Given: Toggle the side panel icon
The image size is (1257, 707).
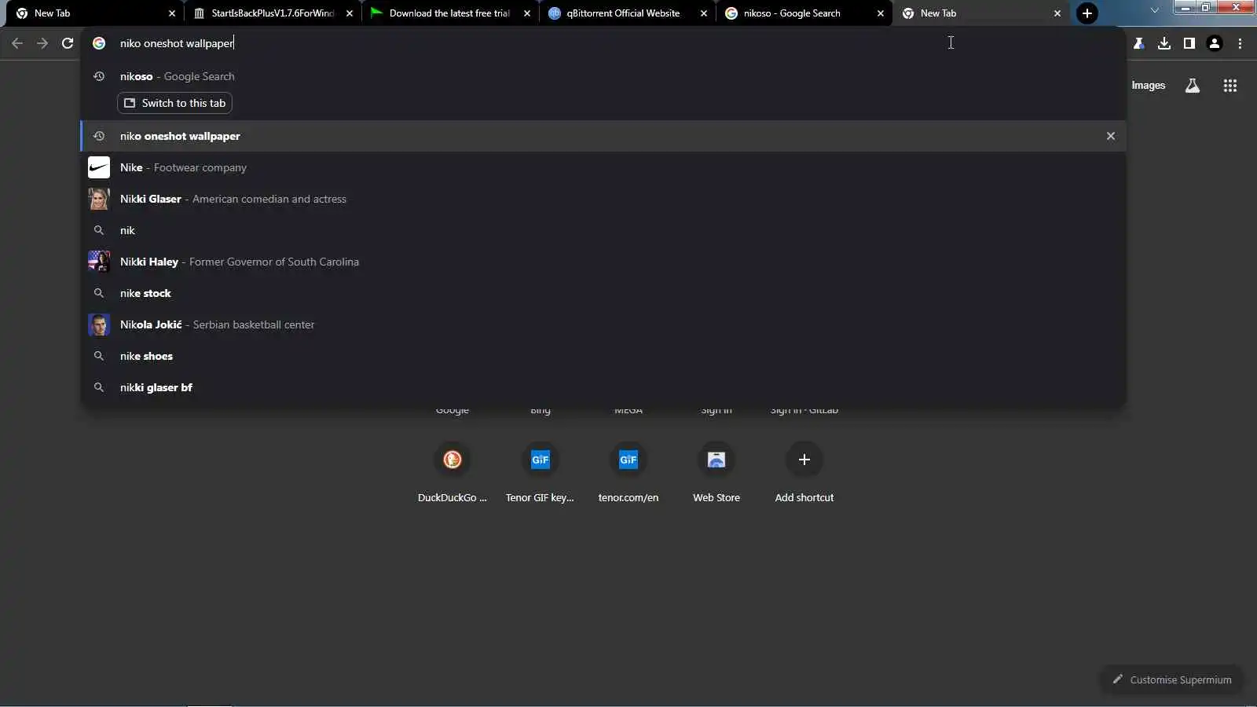Looking at the screenshot, I should tap(1189, 43).
